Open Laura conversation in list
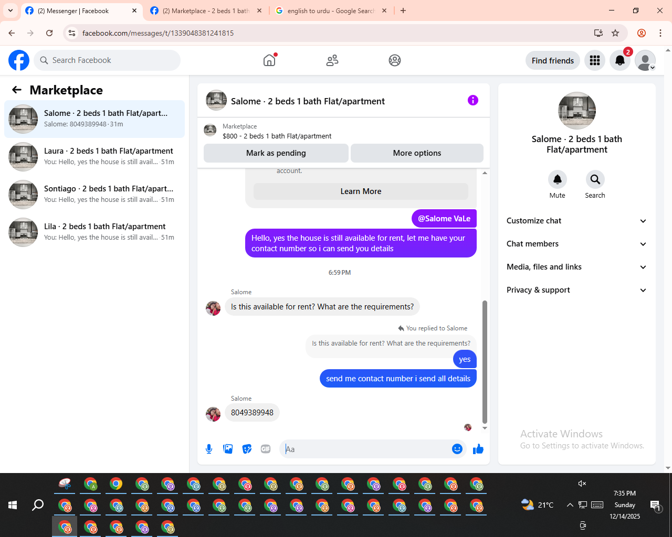 point(94,157)
